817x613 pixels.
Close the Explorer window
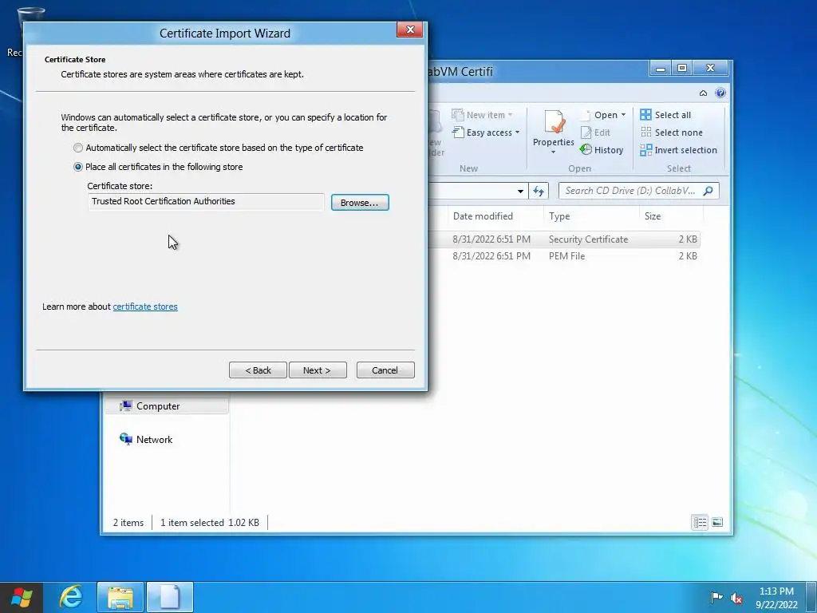pyautogui.click(x=710, y=69)
